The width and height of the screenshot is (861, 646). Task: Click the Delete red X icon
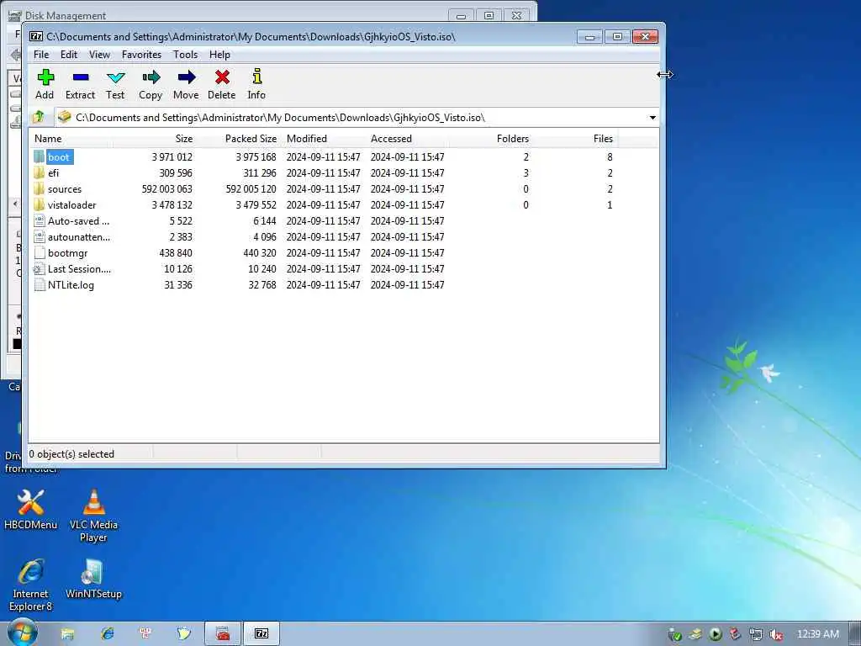coord(222,77)
